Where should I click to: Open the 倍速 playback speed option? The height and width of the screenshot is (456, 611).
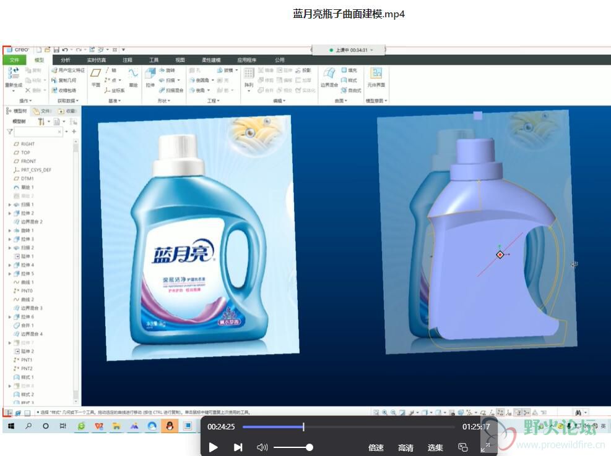(376, 448)
